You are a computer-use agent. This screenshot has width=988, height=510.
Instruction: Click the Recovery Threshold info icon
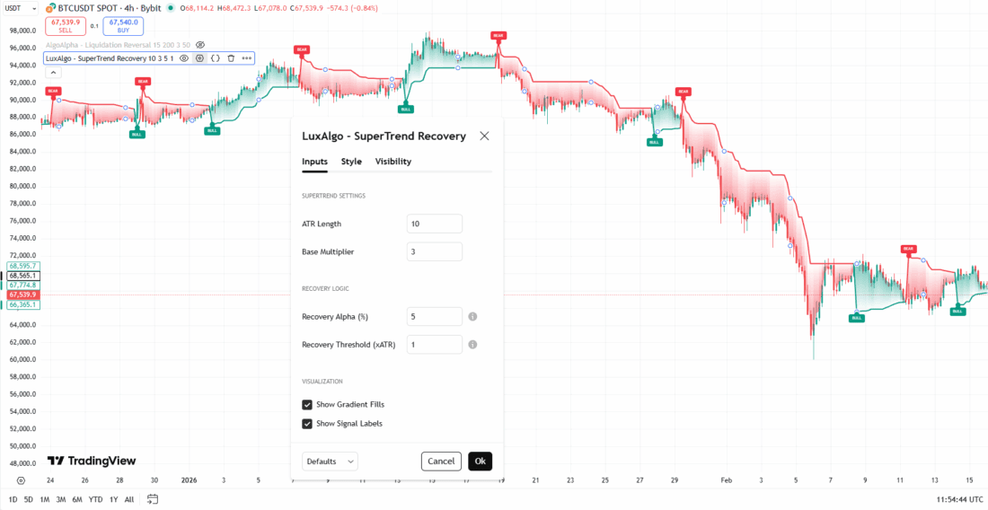472,344
